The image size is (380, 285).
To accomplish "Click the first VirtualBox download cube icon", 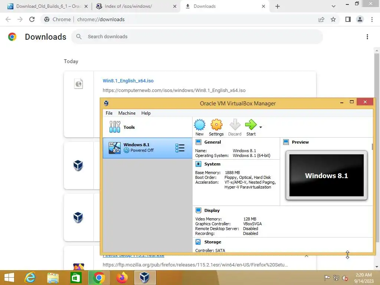I will click(x=78, y=166).
